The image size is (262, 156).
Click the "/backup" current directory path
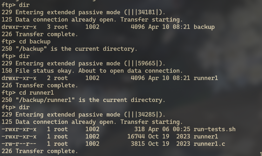(31, 49)
